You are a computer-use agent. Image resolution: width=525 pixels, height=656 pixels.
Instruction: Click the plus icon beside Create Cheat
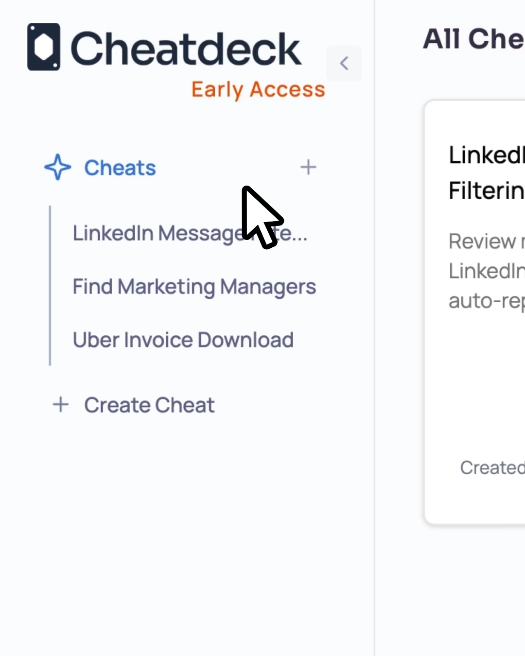(x=61, y=404)
